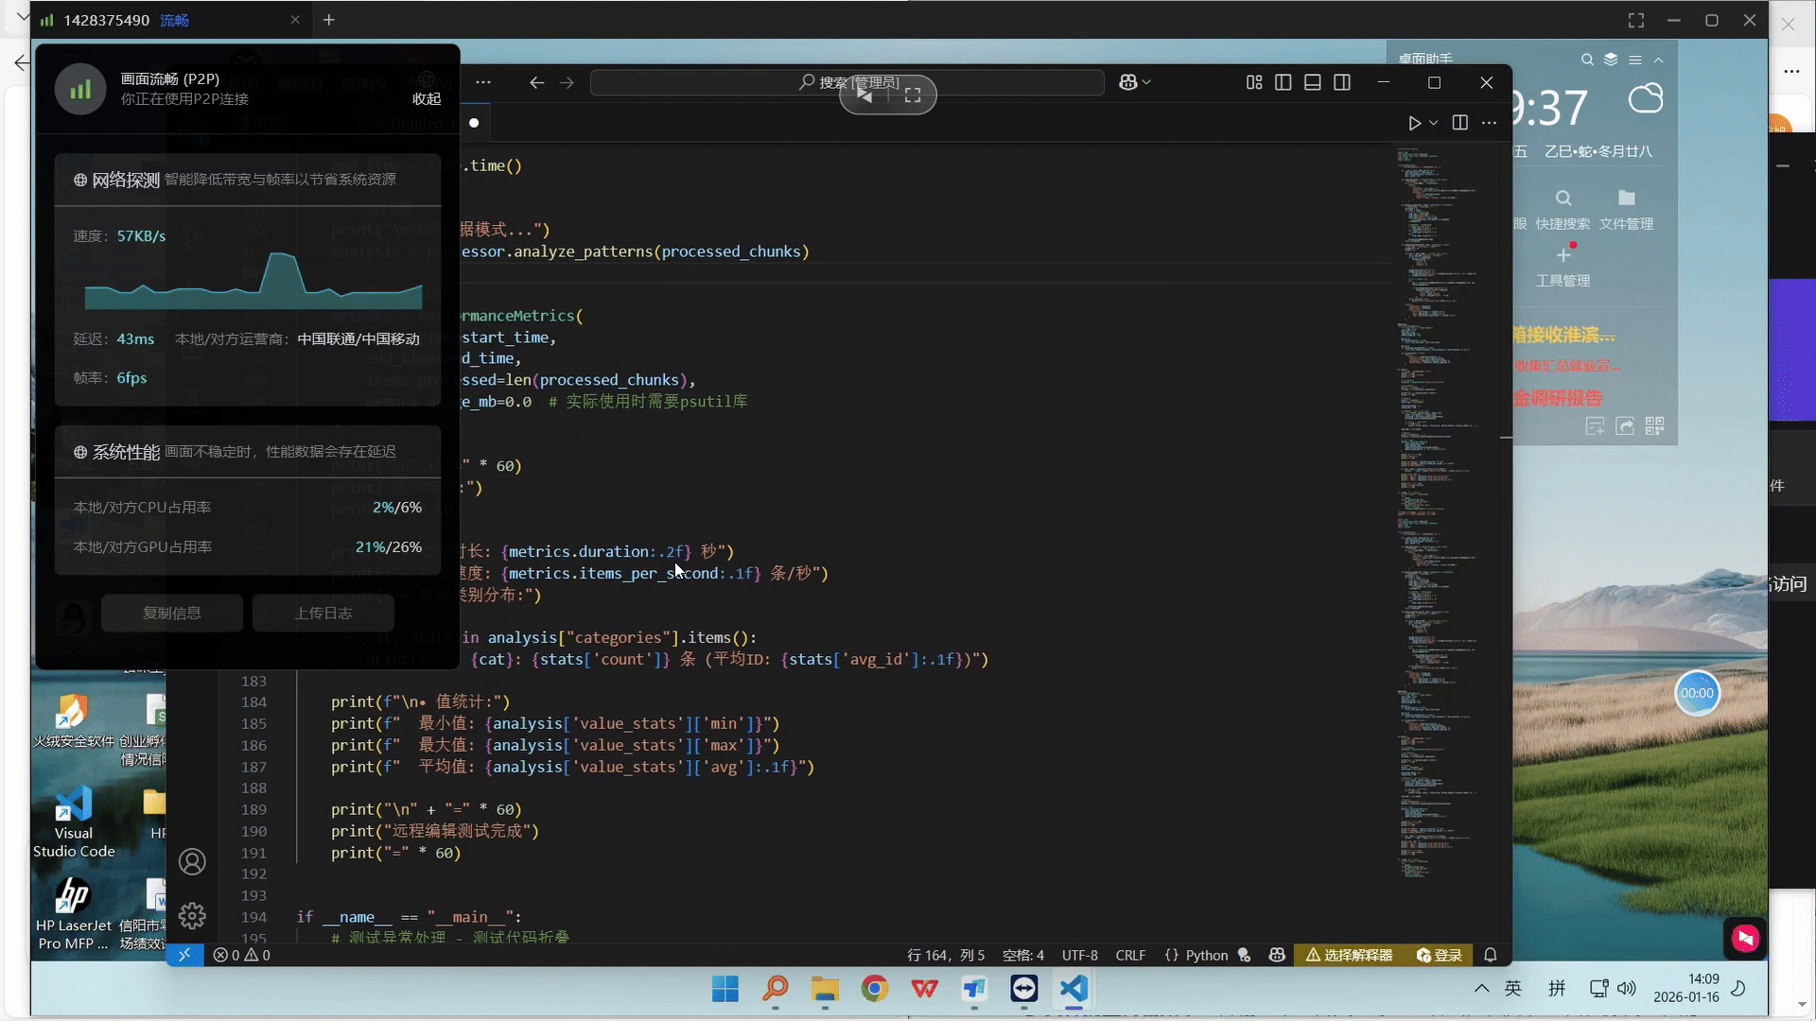This screenshot has width=1816, height=1021.
Task: Click the go back arrow in VS Code
Action: pos(536,83)
